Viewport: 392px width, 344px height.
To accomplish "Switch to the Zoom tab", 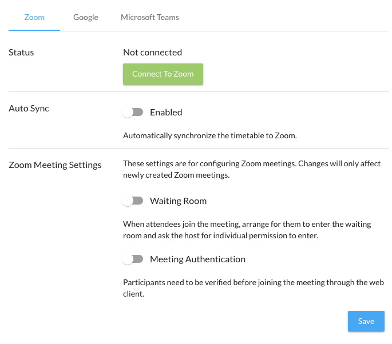I will coord(34,17).
